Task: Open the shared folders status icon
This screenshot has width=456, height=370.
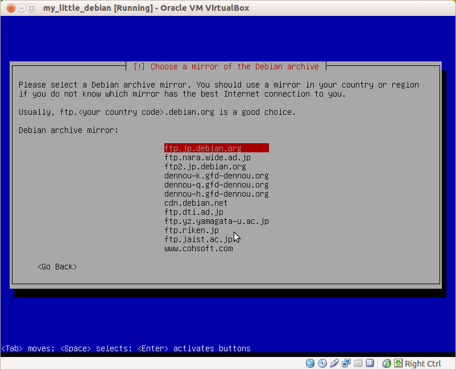Action: click(x=358, y=363)
